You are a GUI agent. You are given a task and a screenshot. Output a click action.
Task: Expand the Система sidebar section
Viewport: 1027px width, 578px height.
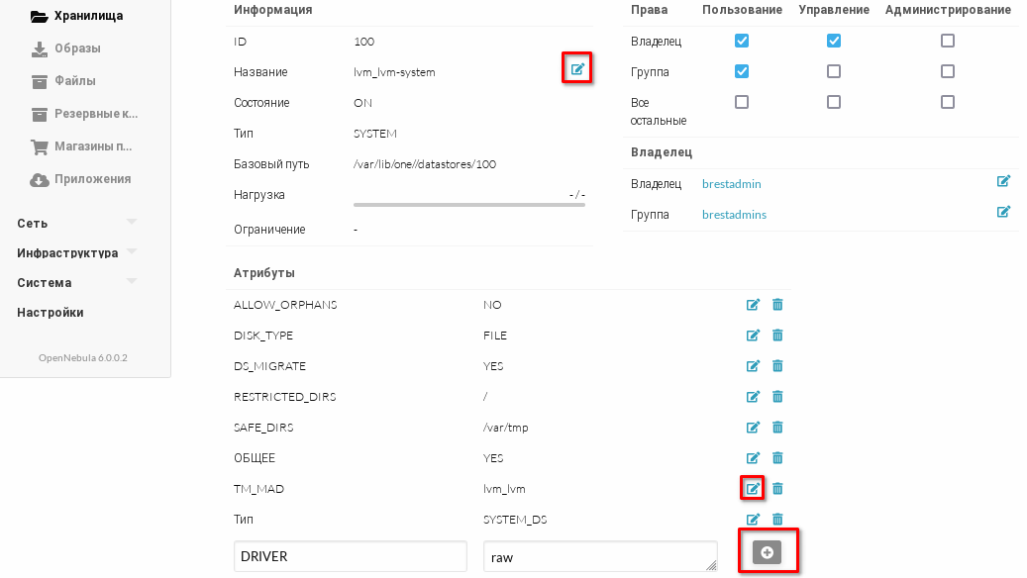(77, 282)
